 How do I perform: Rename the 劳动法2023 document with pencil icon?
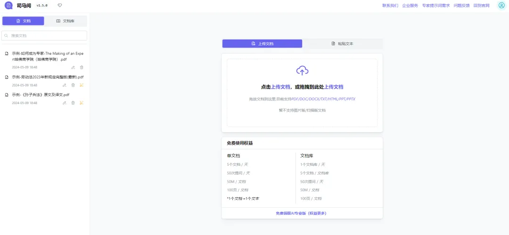tap(65, 85)
